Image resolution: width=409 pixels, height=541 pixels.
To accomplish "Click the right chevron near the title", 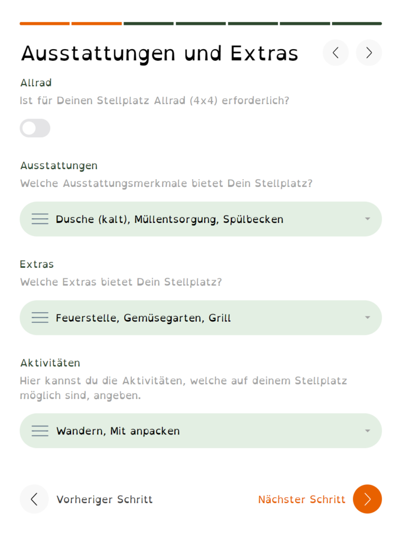I will tap(369, 53).
